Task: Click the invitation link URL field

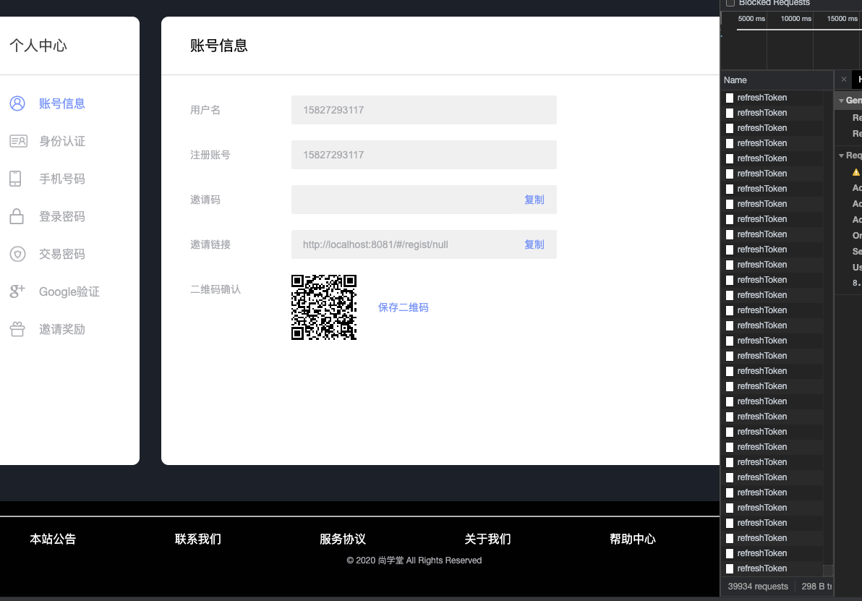Action: point(424,244)
